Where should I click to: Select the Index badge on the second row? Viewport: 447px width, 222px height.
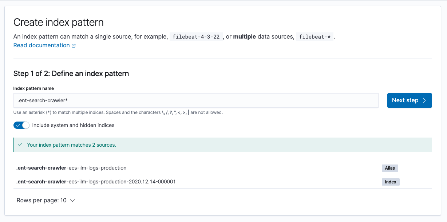click(x=390, y=182)
